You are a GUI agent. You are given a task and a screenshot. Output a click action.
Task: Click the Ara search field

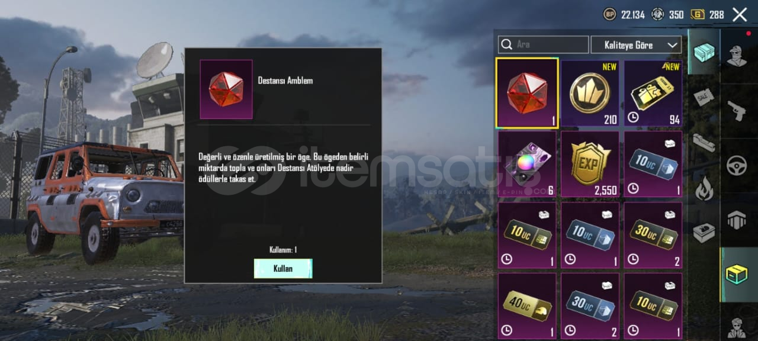544,45
